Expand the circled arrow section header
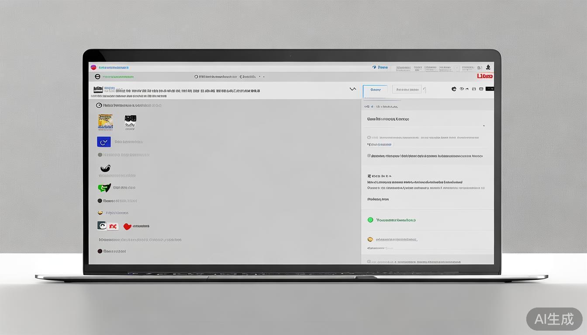The width and height of the screenshot is (587, 335). (x=99, y=105)
